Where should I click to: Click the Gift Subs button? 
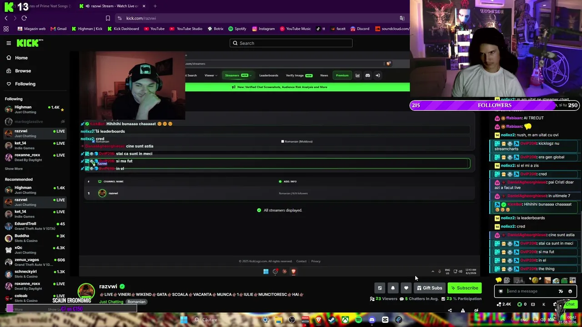click(429, 288)
